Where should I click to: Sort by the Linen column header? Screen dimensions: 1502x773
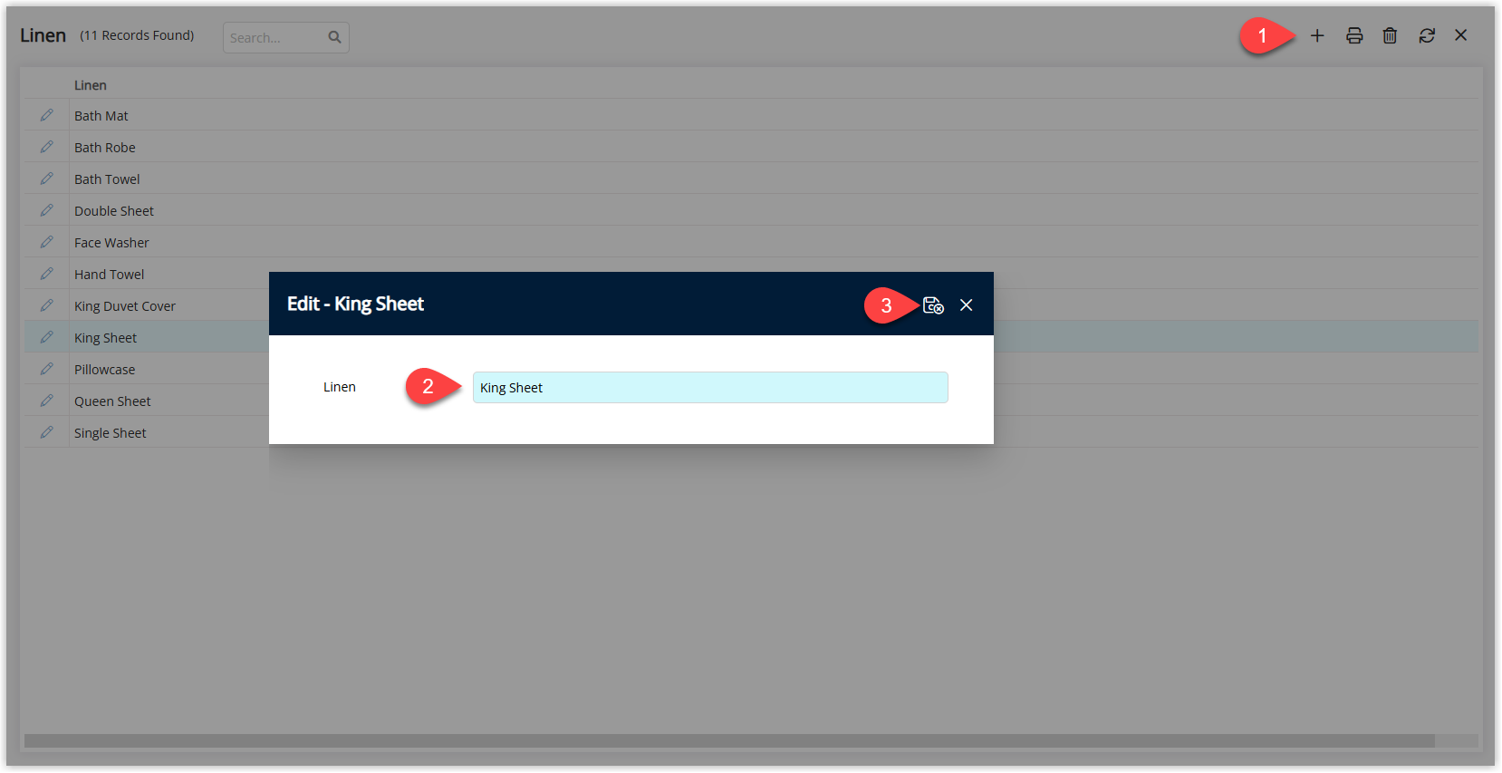pyautogui.click(x=91, y=85)
